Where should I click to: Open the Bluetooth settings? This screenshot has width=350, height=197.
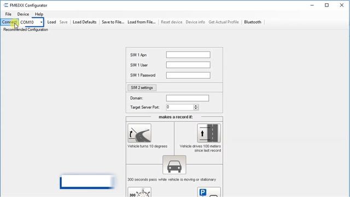tap(253, 22)
